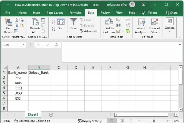Sort column A to Z ascending
The width and height of the screenshot is (184, 124).
(53, 22)
